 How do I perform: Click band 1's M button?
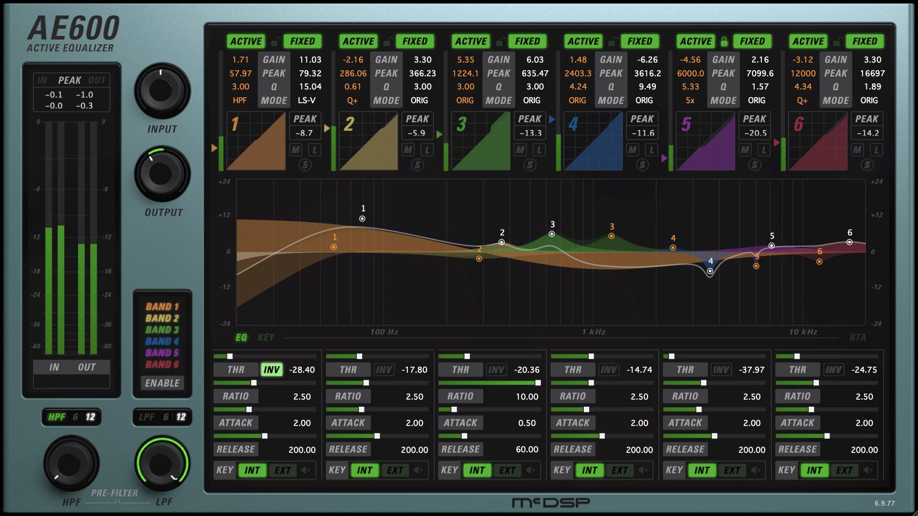(296, 150)
